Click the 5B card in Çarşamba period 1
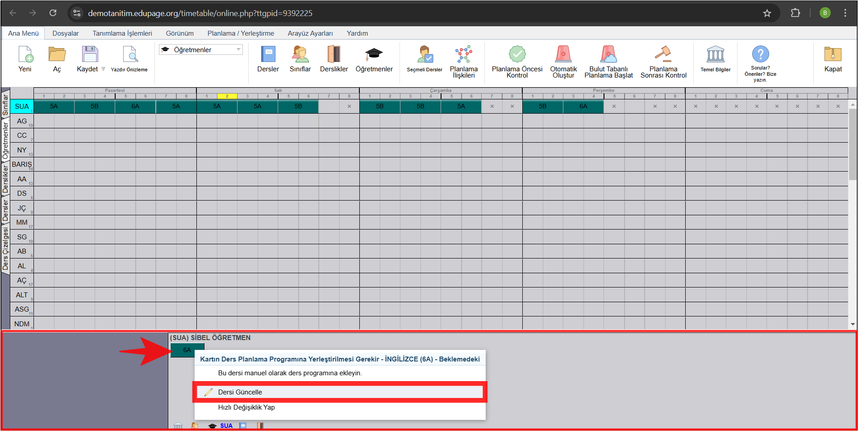The image size is (858, 431). (x=380, y=106)
